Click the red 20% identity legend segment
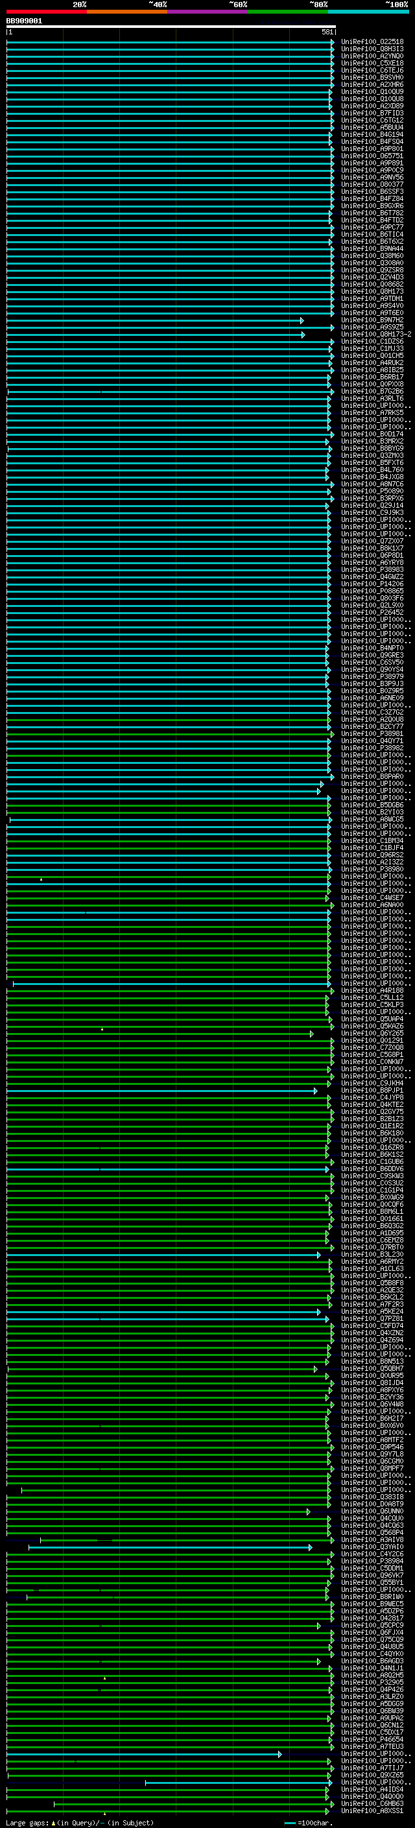The image size is (415, 1828). 47,12
